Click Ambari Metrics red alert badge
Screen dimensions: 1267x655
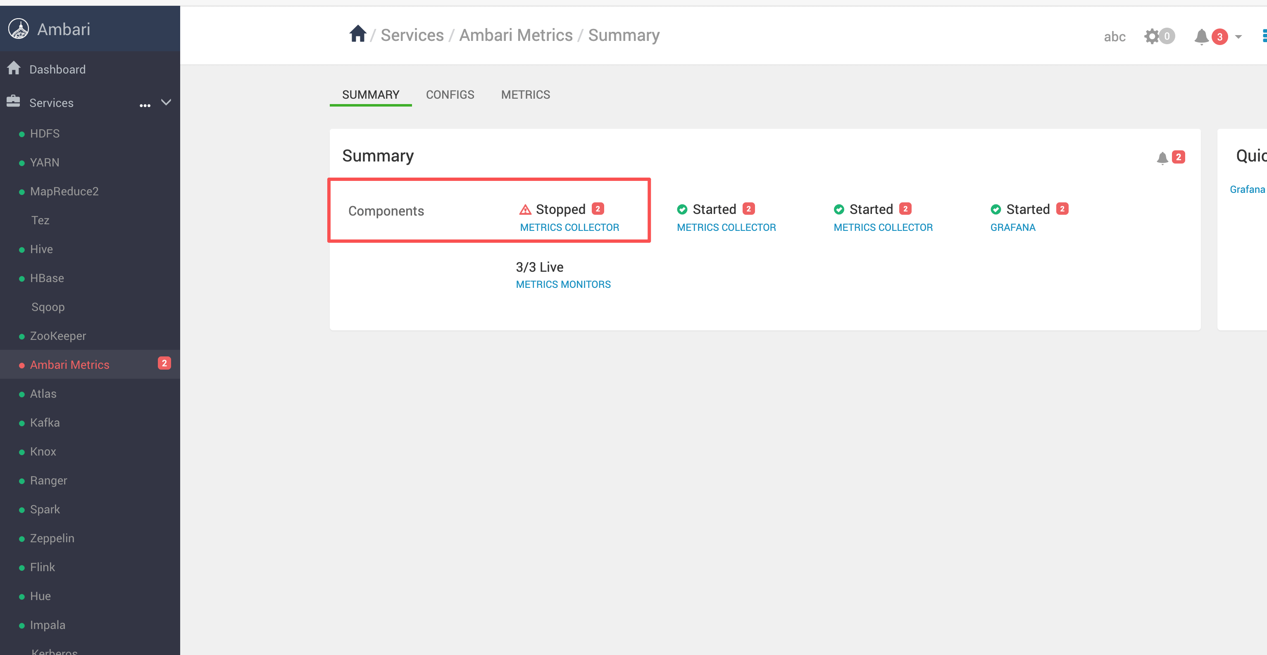(x=164, y=363)
